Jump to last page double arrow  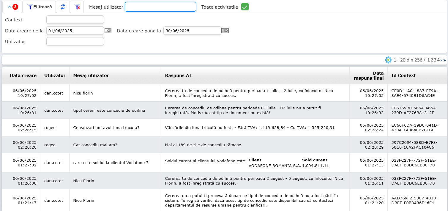pyautogui.click(x=445, y=60)
